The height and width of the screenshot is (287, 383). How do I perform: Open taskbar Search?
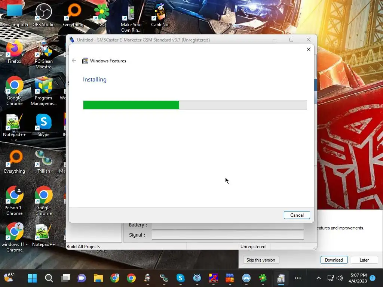49,278
